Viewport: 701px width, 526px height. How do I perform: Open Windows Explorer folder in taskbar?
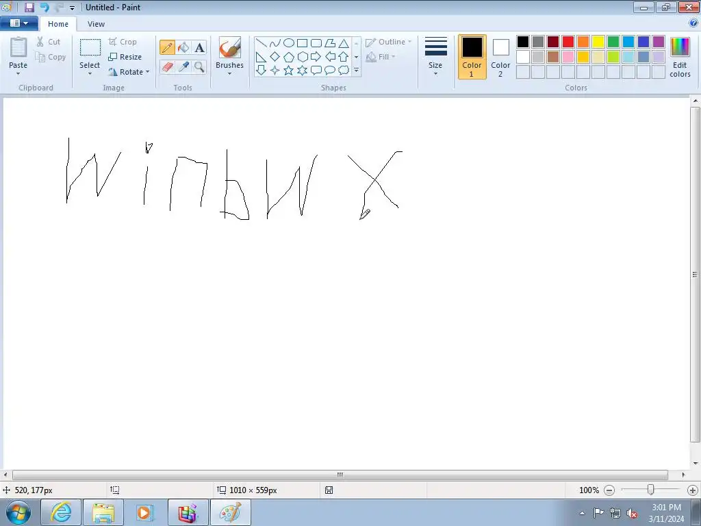pos(103,512)
